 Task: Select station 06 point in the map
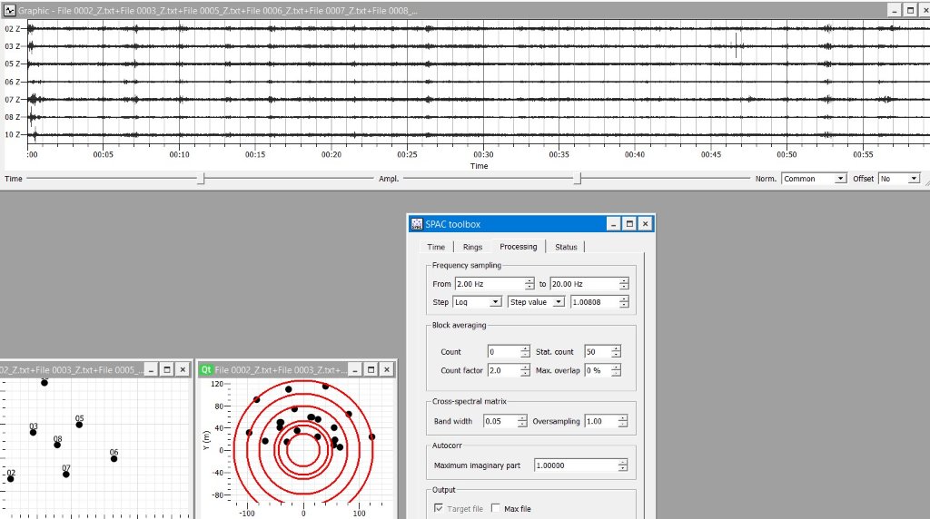point(114,458)
